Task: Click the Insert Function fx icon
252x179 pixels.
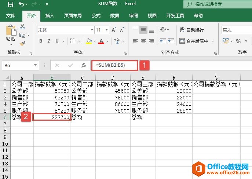Action: (x=83, y=65)
